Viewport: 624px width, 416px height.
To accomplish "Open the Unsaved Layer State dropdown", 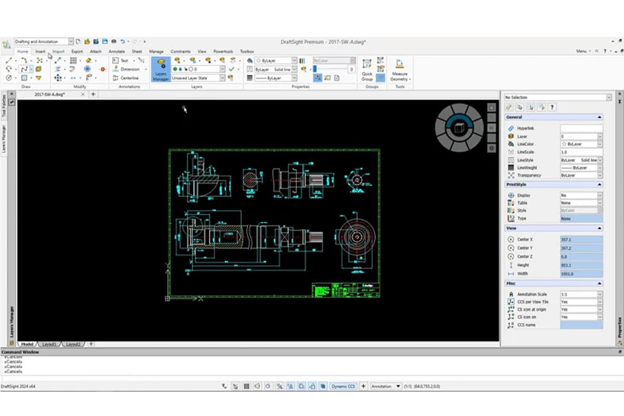I will 224,78.
